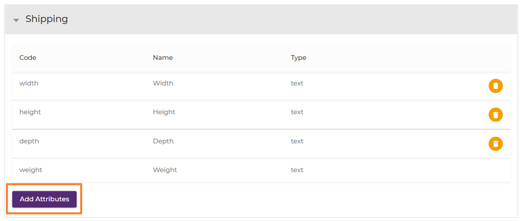Click 'text' type in height row
This screenshot has width=523, height=221.
tap(297, 112)
